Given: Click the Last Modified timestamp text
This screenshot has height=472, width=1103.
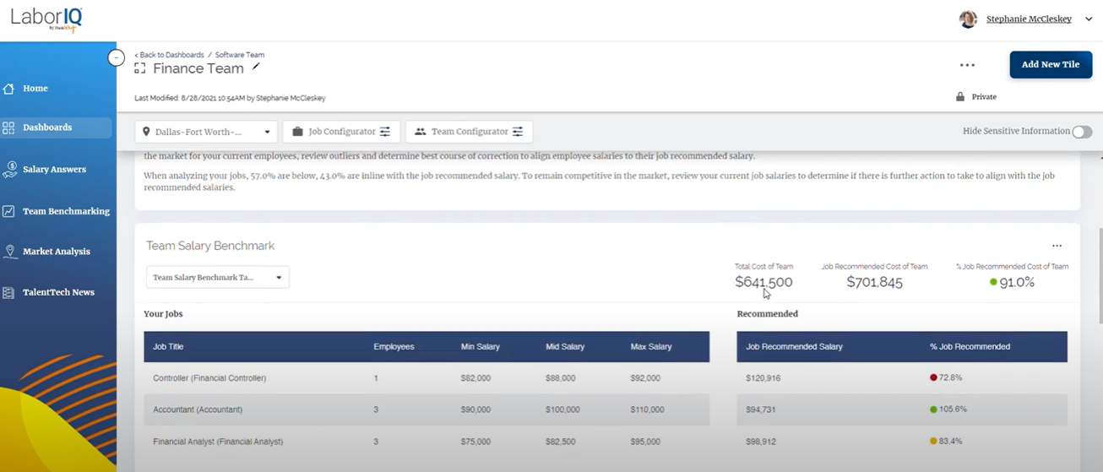Looking at the screenshot, I should click(x=230, y=98).
